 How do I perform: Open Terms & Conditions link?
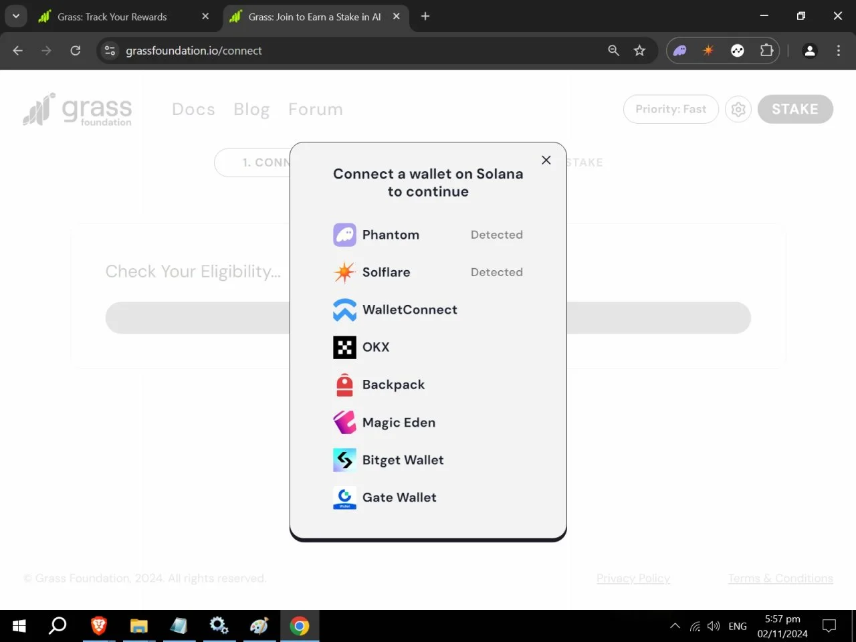coord(780,578)
